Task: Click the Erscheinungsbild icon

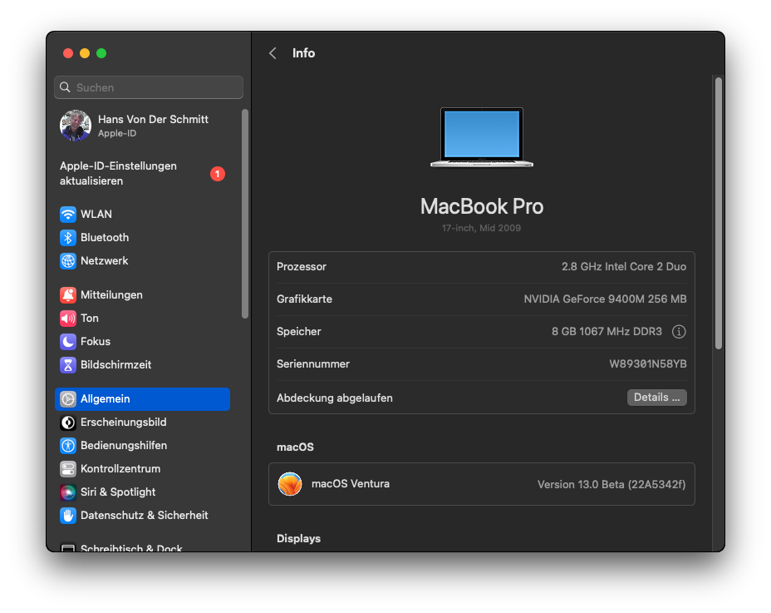Action: (x=68, y=423)
